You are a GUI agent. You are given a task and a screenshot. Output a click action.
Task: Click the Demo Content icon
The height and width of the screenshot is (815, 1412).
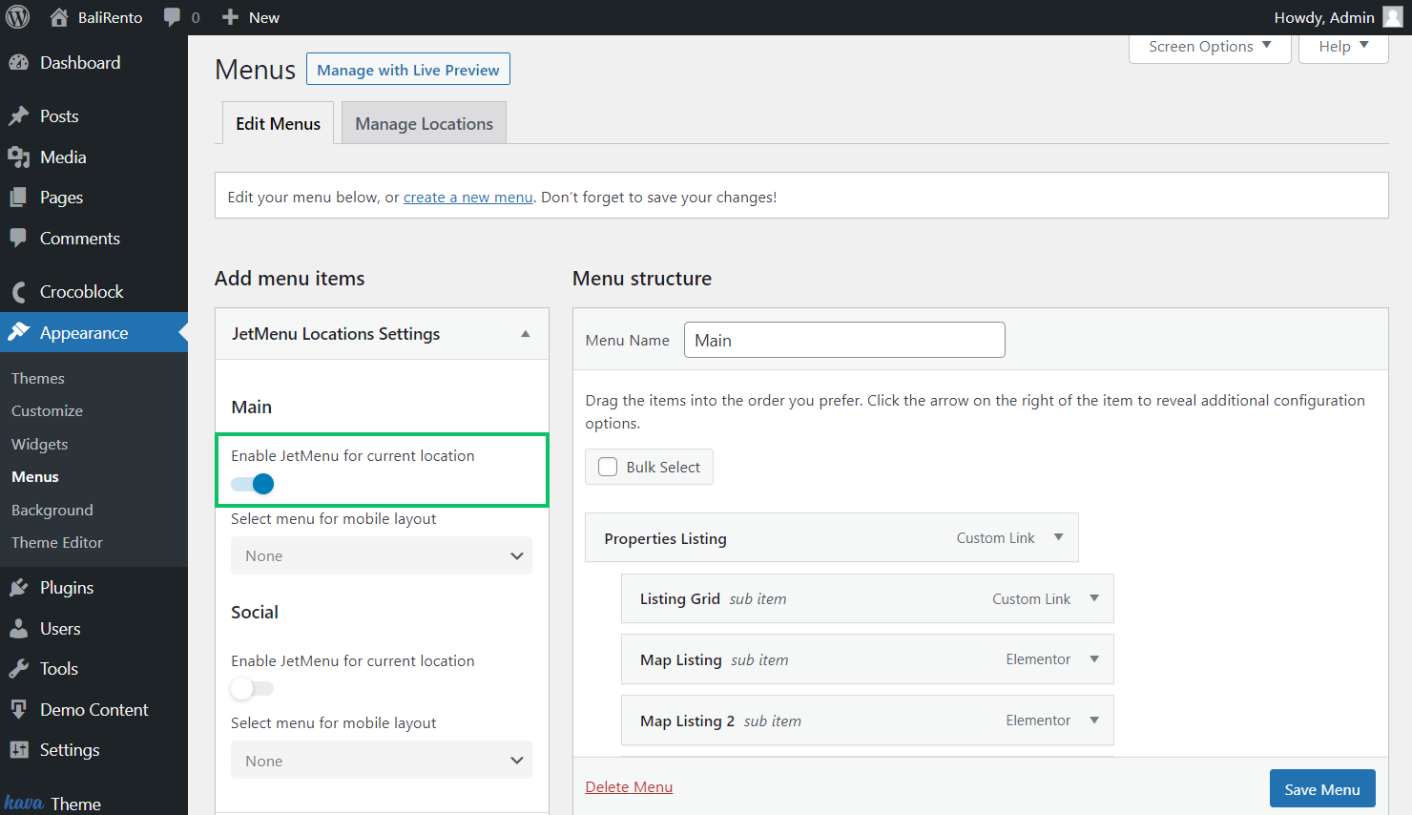point(19,709)
